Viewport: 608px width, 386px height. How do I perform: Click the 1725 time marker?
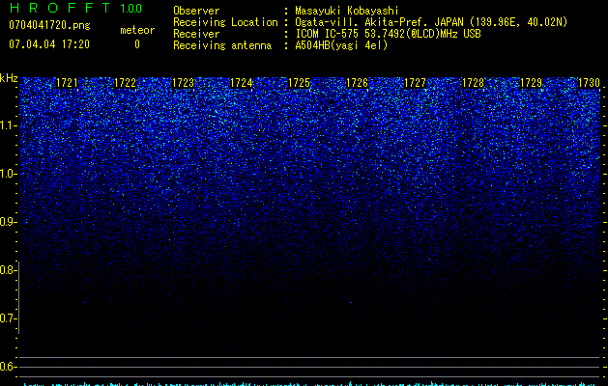(x=299, y=83)
